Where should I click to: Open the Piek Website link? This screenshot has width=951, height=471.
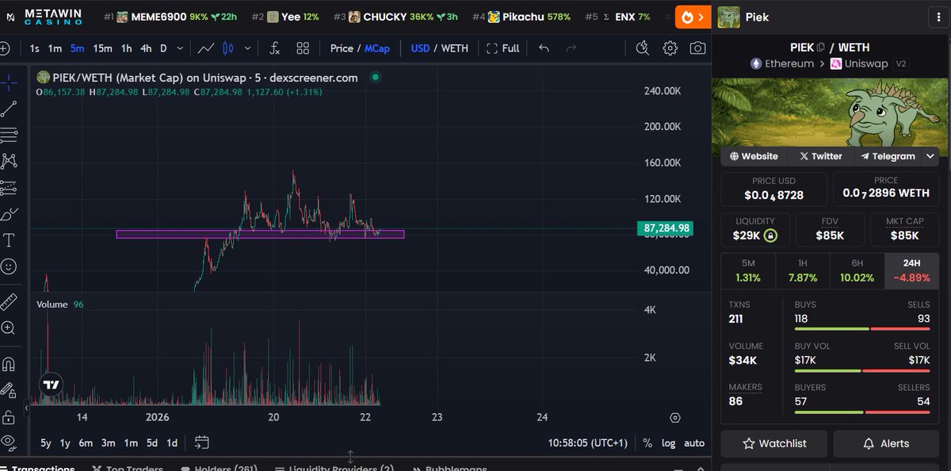(754, 156)
